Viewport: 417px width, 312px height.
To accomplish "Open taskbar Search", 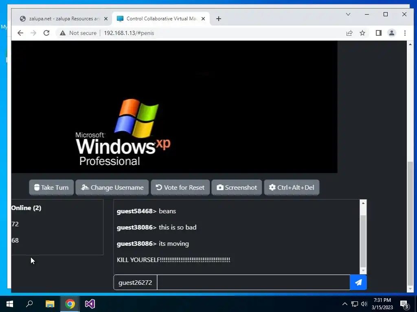I will point(29,304).
